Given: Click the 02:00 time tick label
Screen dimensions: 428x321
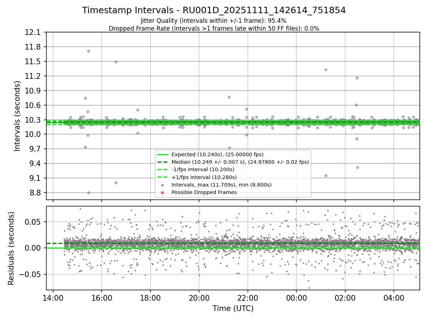Looking at the screenshot, I should click(345, 297).
